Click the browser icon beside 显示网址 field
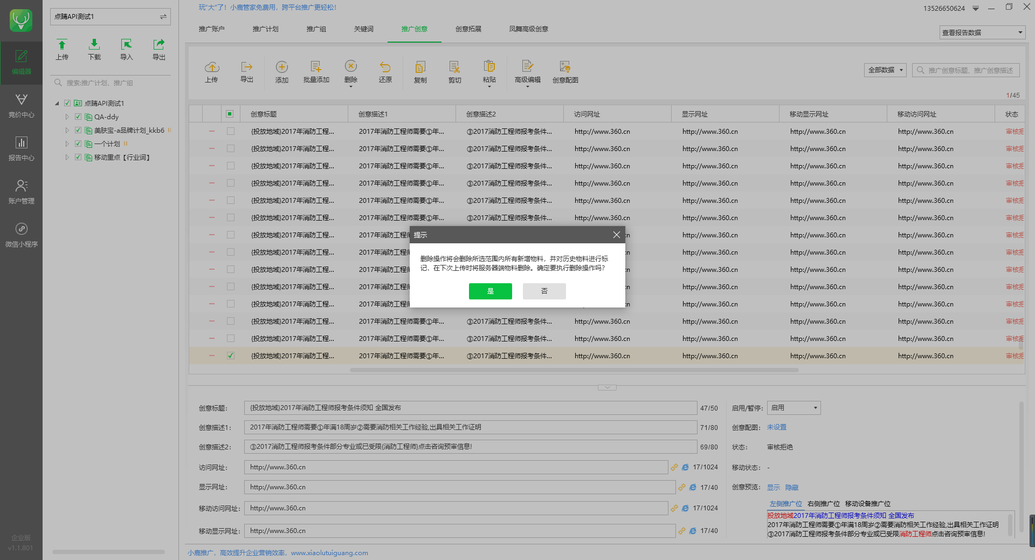This screenshot has height=560, width=1035. pos(693,487)
